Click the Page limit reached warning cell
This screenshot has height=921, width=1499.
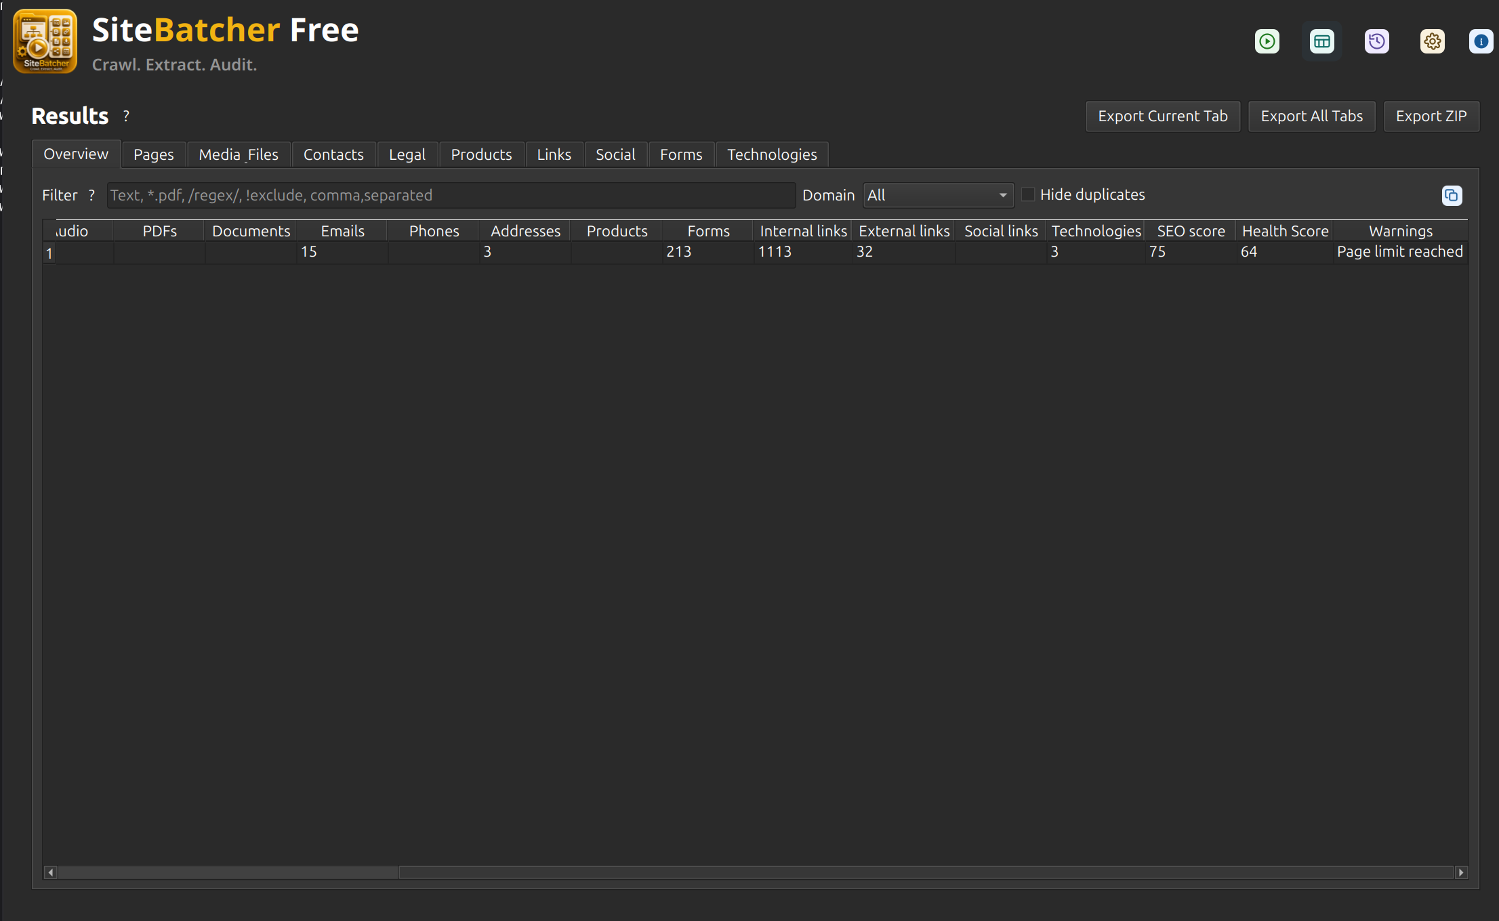tap(1400, 252)
